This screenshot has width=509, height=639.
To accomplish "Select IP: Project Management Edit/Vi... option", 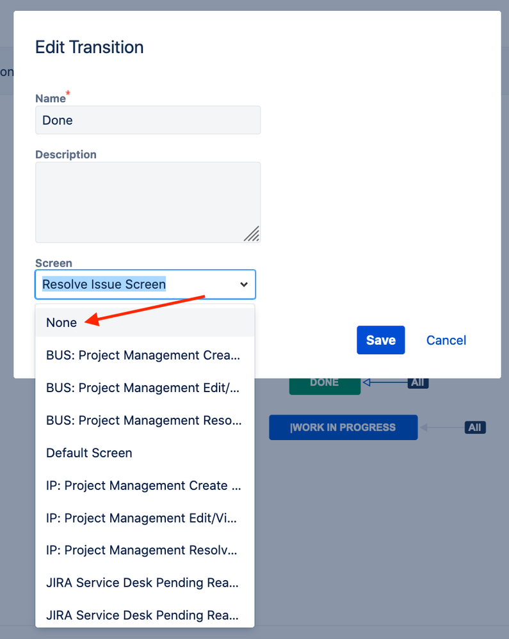I will (145, 518).
